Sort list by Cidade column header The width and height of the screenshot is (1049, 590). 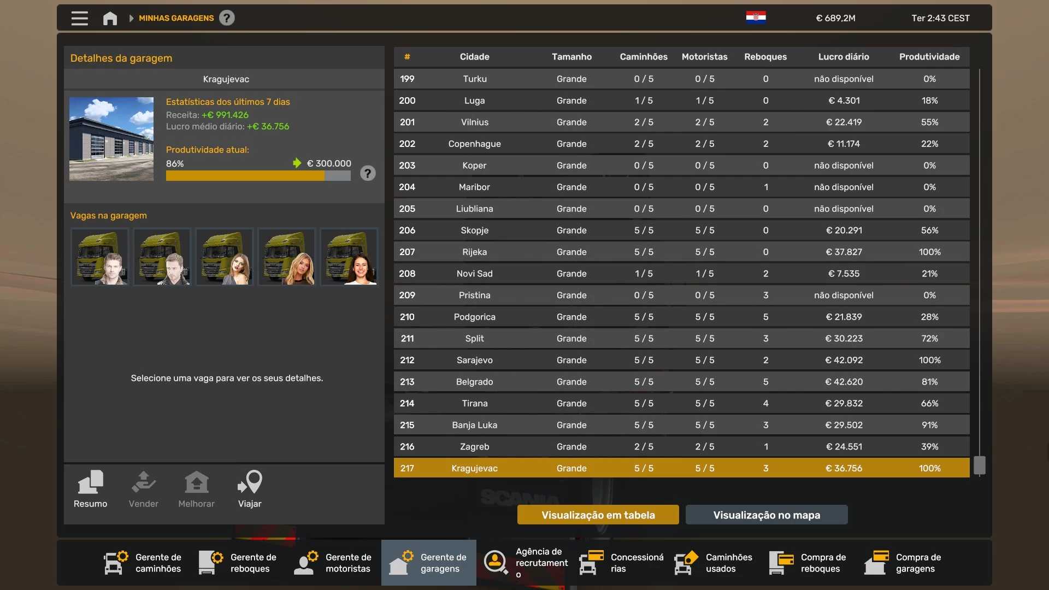click(474, 57)
